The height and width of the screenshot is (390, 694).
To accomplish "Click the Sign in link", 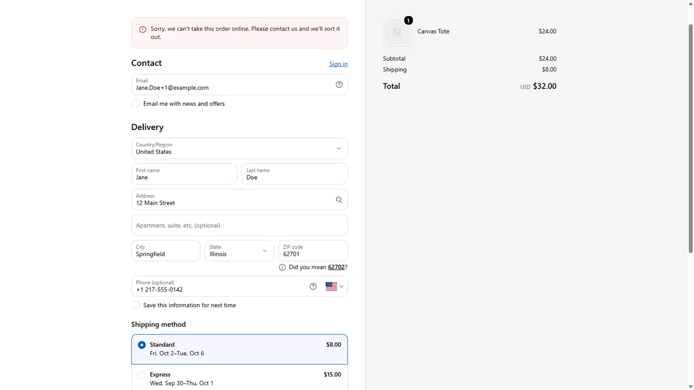I will 338,64.
